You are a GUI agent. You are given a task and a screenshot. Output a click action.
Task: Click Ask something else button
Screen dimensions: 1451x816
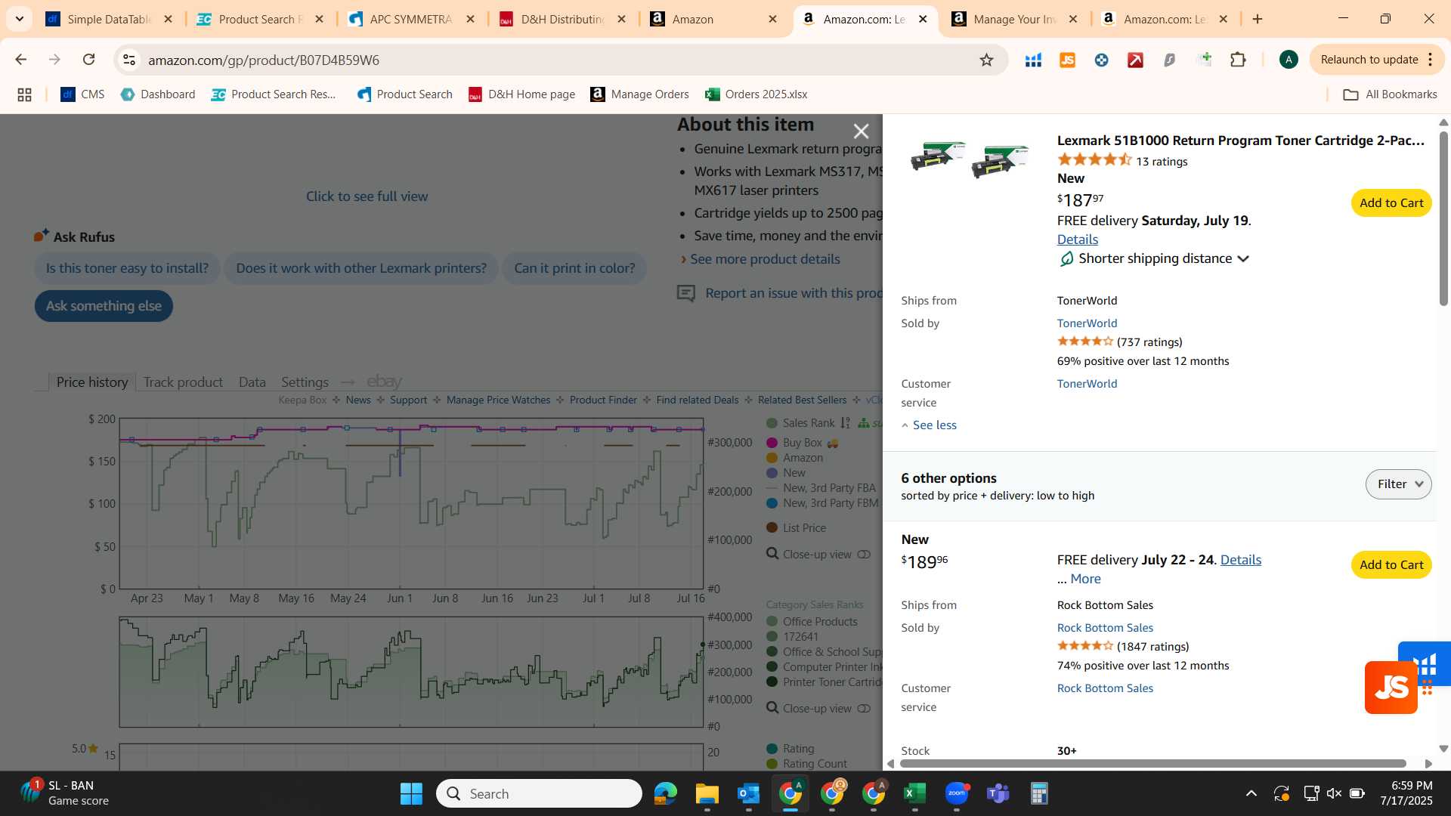(x=104, y=306)
